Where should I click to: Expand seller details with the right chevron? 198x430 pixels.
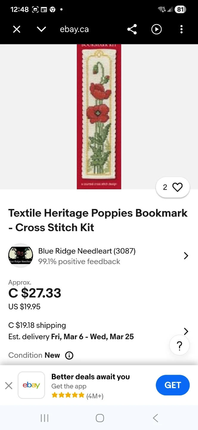pyautogui.click(x=186, y=256)
